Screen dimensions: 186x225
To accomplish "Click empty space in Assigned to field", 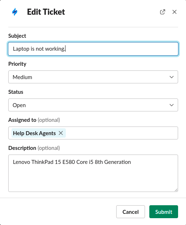I will [x=122, y=133].
